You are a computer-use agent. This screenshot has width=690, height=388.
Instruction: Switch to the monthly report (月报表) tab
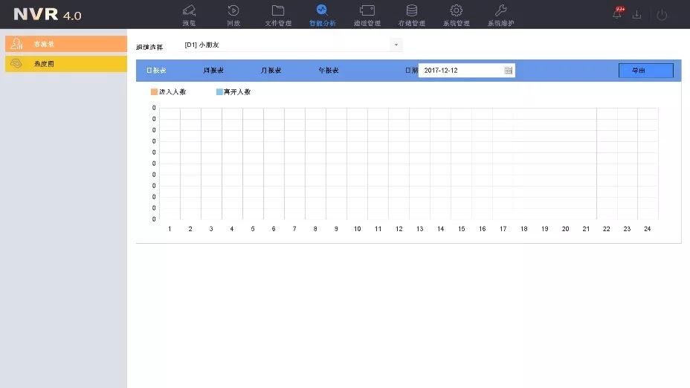point(271,71)
